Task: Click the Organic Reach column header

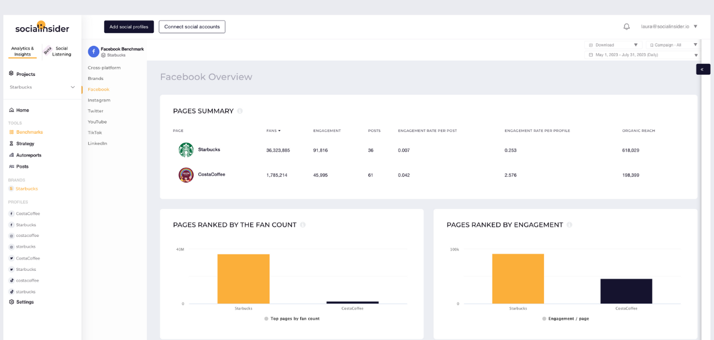Action: tap(639, 131)
